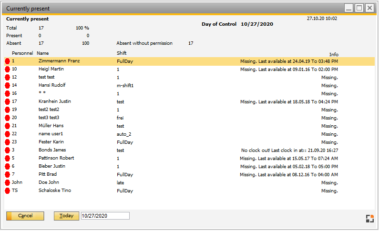Click the Name column header
This screenshot has width=379, height=231.
43,53
